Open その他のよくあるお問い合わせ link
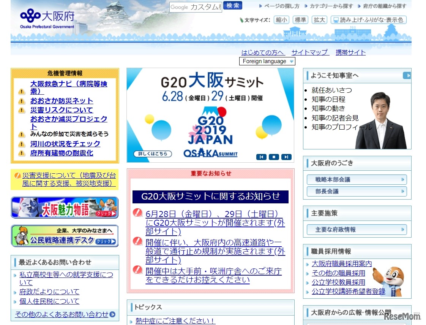The image size is (426, 325). coord(62,314)
